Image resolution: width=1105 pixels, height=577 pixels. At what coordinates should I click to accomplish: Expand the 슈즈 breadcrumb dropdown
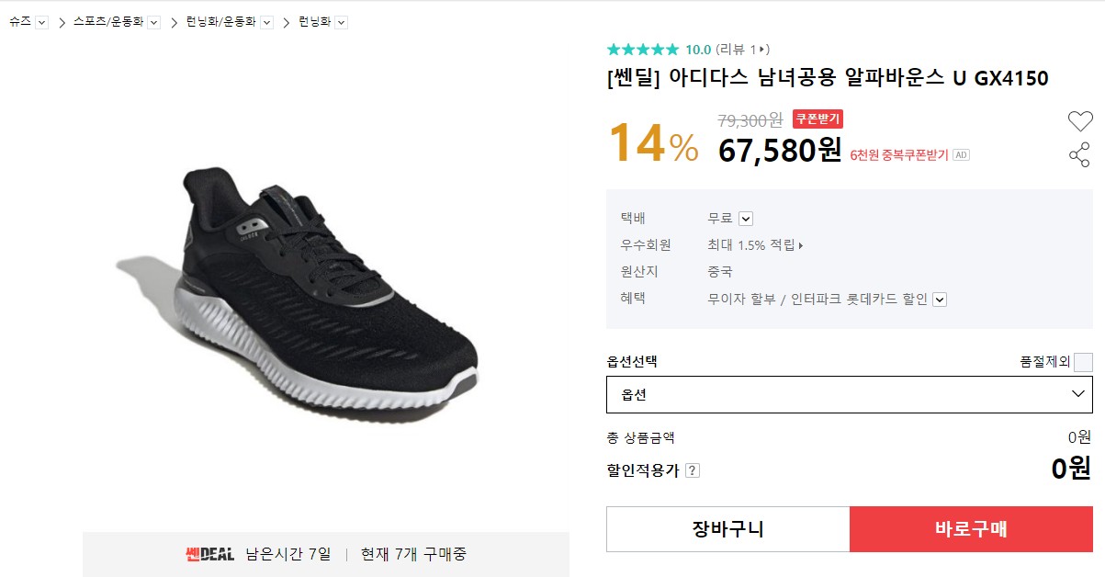41,22
